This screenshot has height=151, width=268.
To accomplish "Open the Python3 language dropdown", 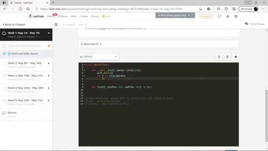I will tap(98, 57).
